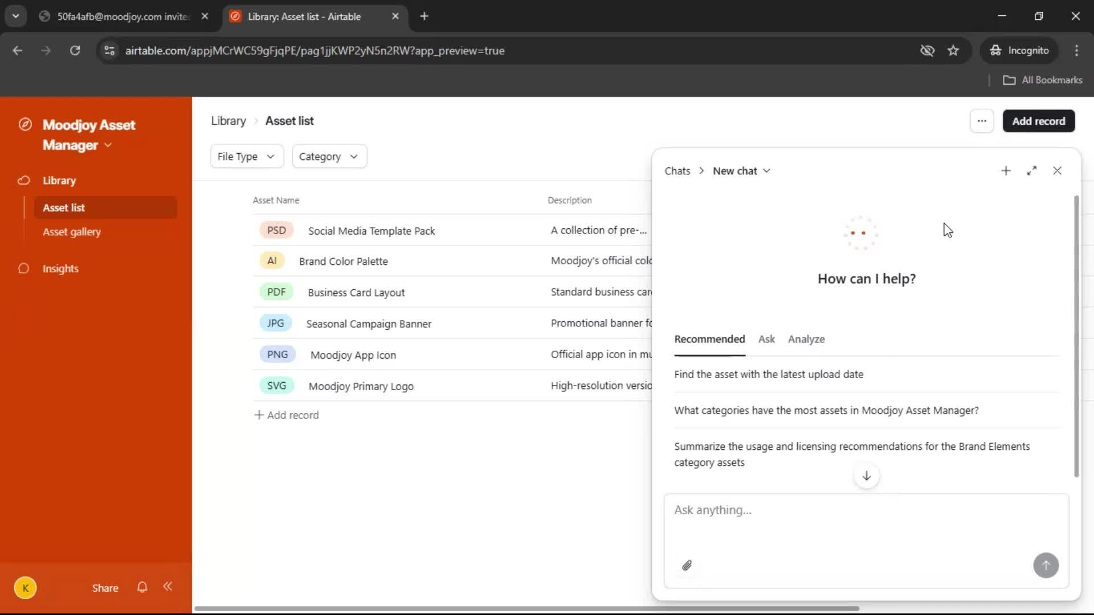
Task: Open a new browser tab
Action: pos(424,17)
